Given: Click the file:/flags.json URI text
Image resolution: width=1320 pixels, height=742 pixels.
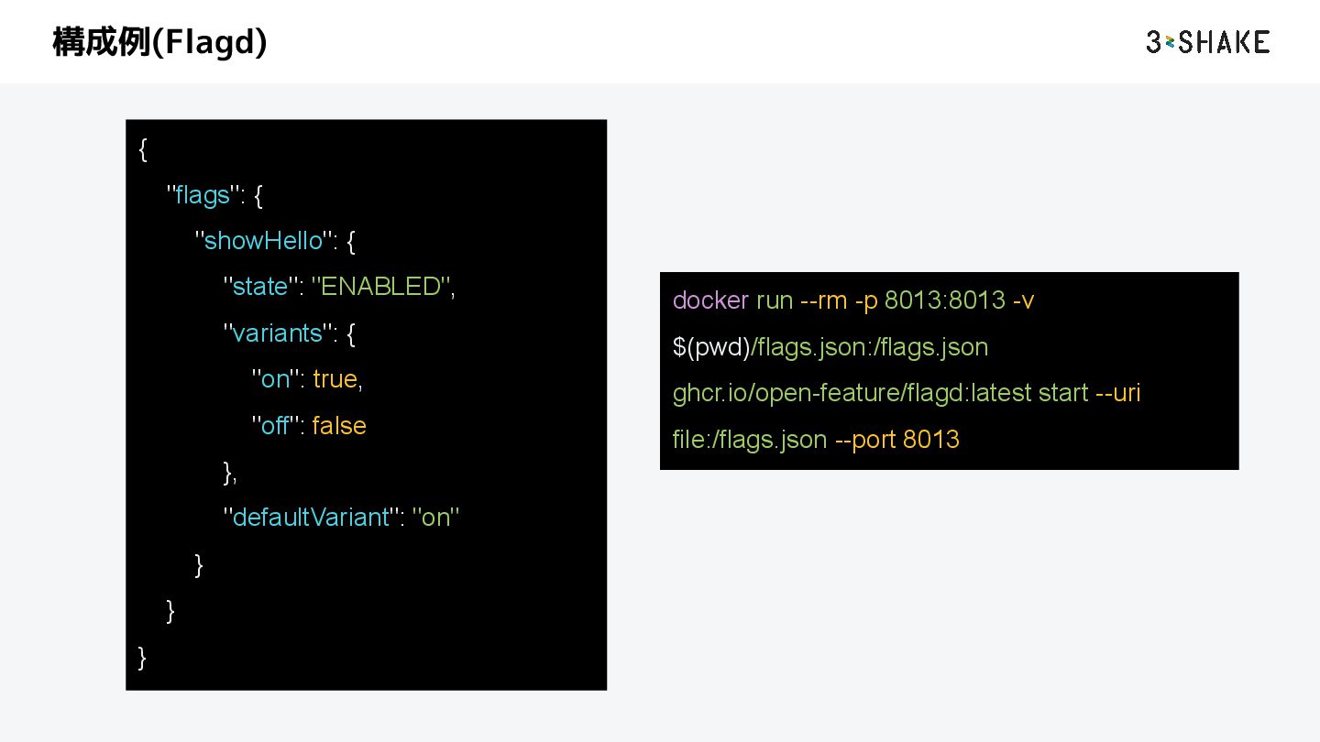Looking at the screenshot, I should pyautogui.click(x=749, y=440).
